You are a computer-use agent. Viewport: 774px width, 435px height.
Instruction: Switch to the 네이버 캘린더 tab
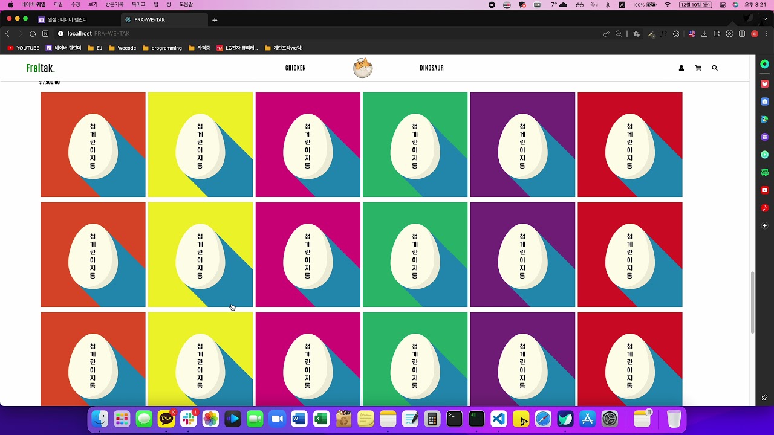click(67, 20)
